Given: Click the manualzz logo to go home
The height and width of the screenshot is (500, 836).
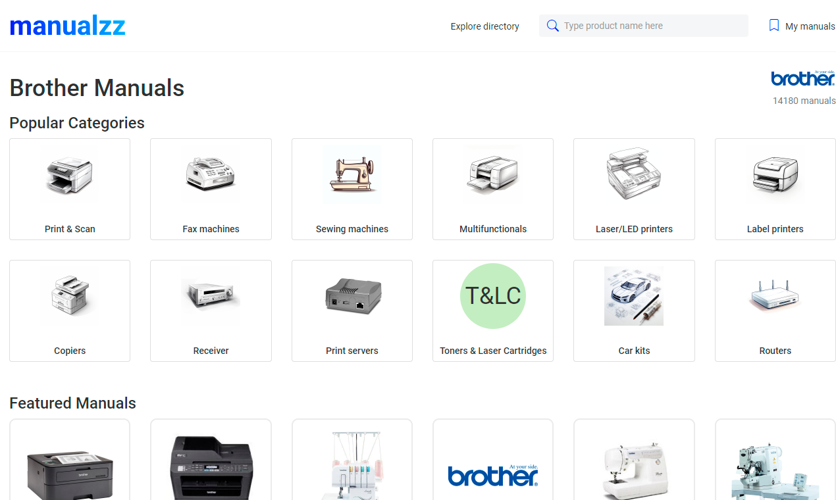Looking at the screenshot, I should [67, 26].
